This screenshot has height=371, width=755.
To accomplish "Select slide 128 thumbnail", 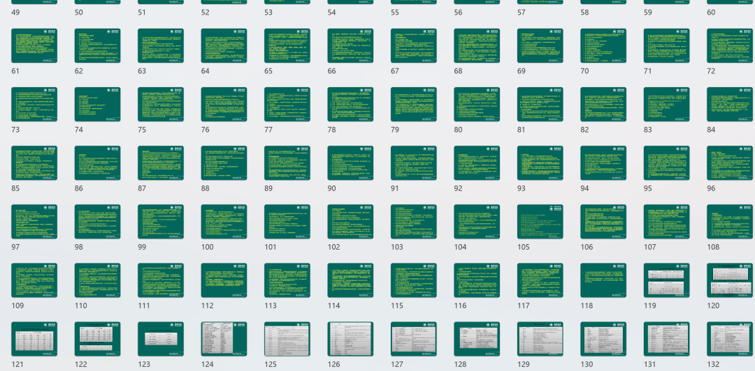I will point(477,339).
